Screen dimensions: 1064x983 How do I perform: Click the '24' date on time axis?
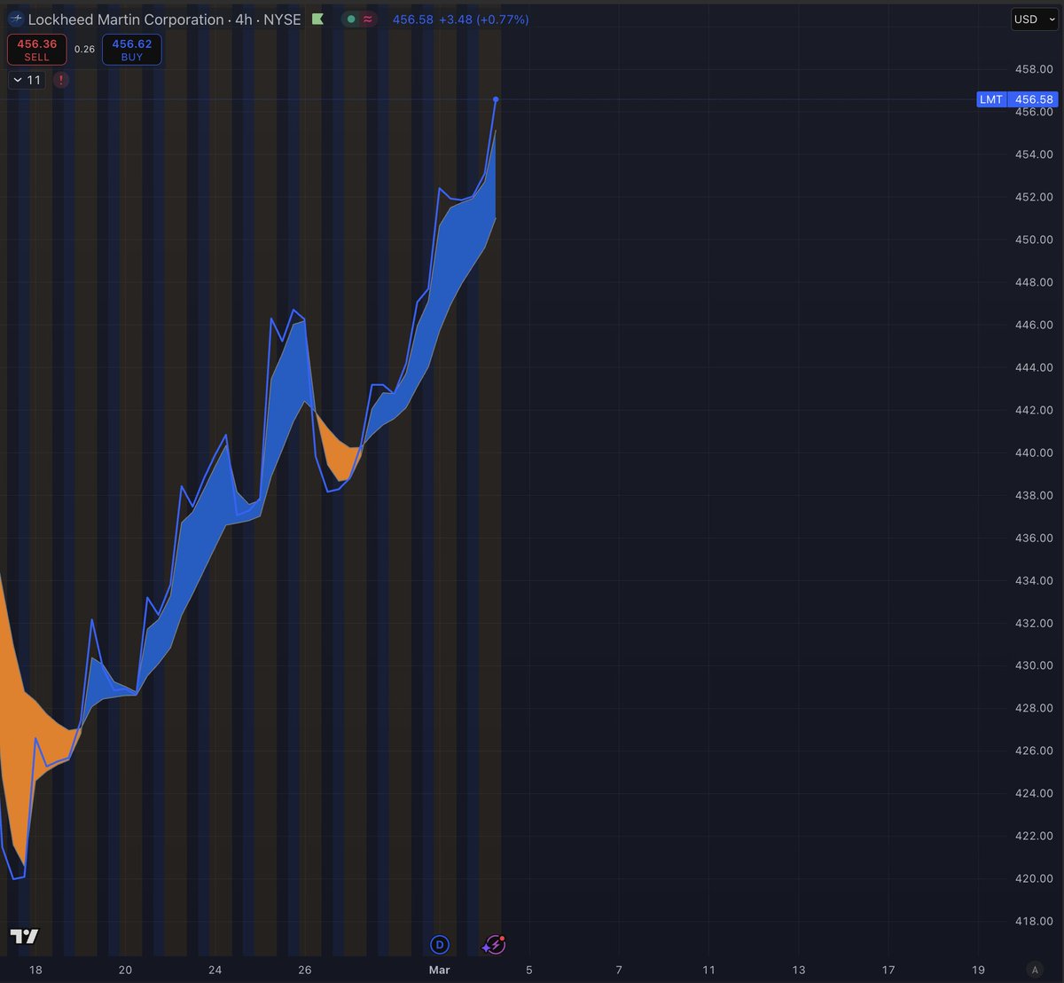215,970
